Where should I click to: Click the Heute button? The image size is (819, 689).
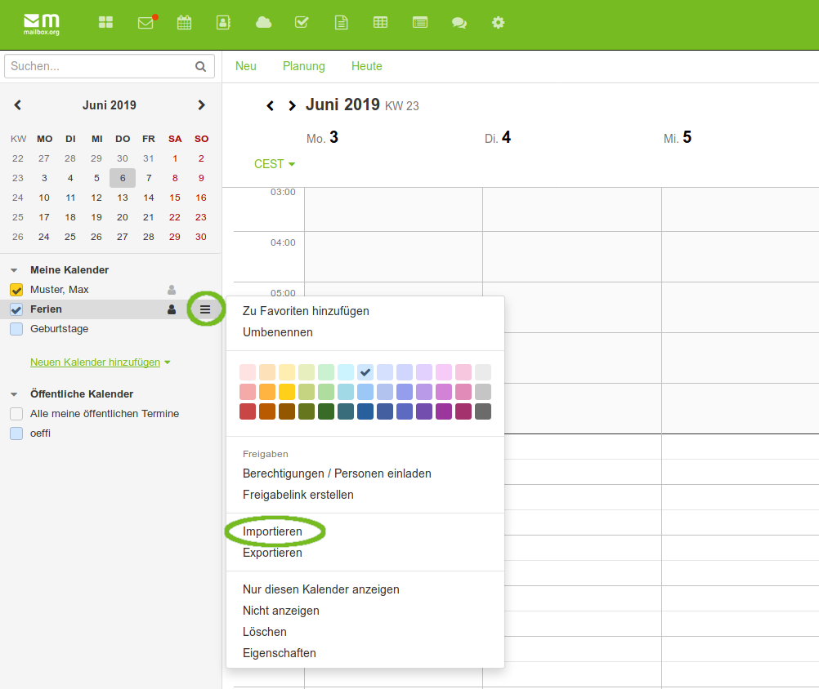click(x=367, y=66)
